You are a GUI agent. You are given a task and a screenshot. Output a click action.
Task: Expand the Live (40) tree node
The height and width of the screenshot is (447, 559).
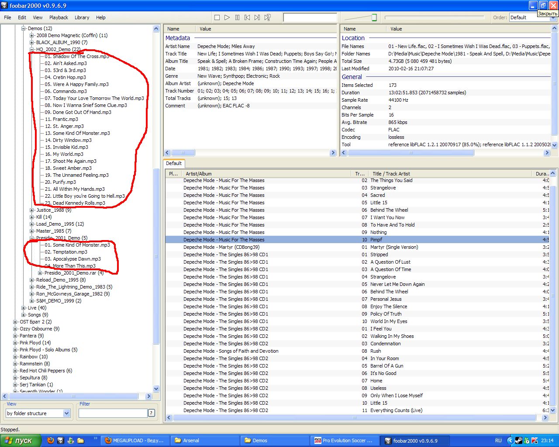pyautogui.click(x=24, y=308)
